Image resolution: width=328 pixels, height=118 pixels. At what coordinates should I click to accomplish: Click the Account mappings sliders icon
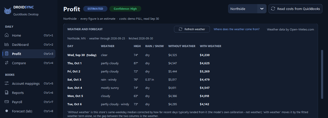7,83
